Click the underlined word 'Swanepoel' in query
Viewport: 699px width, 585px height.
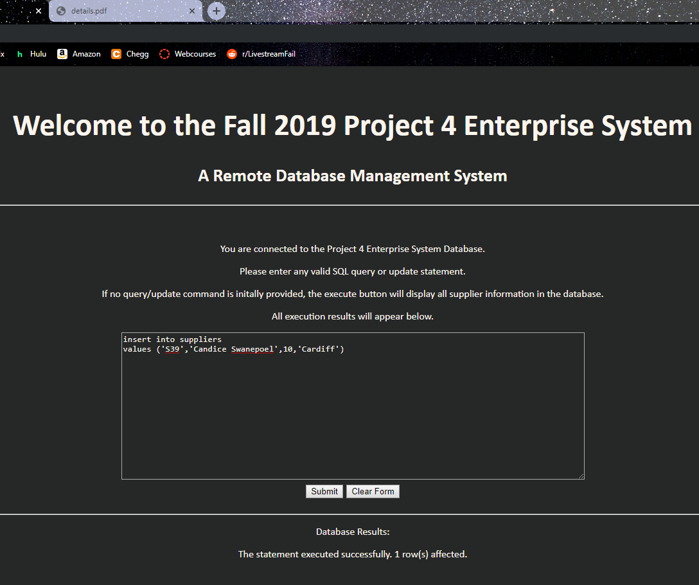coord(252,349)
